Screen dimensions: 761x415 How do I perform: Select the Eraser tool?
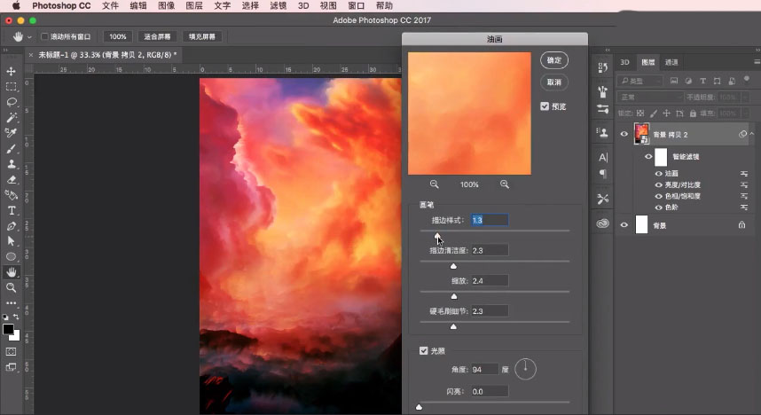(12, 180)
